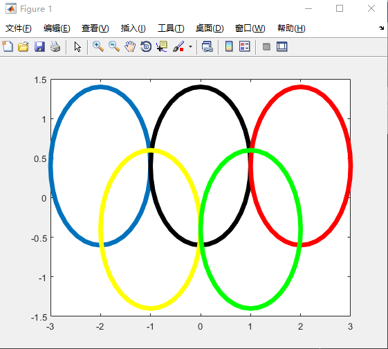
Task: Open the 帮助(H) menu
Action: point(291,28)
